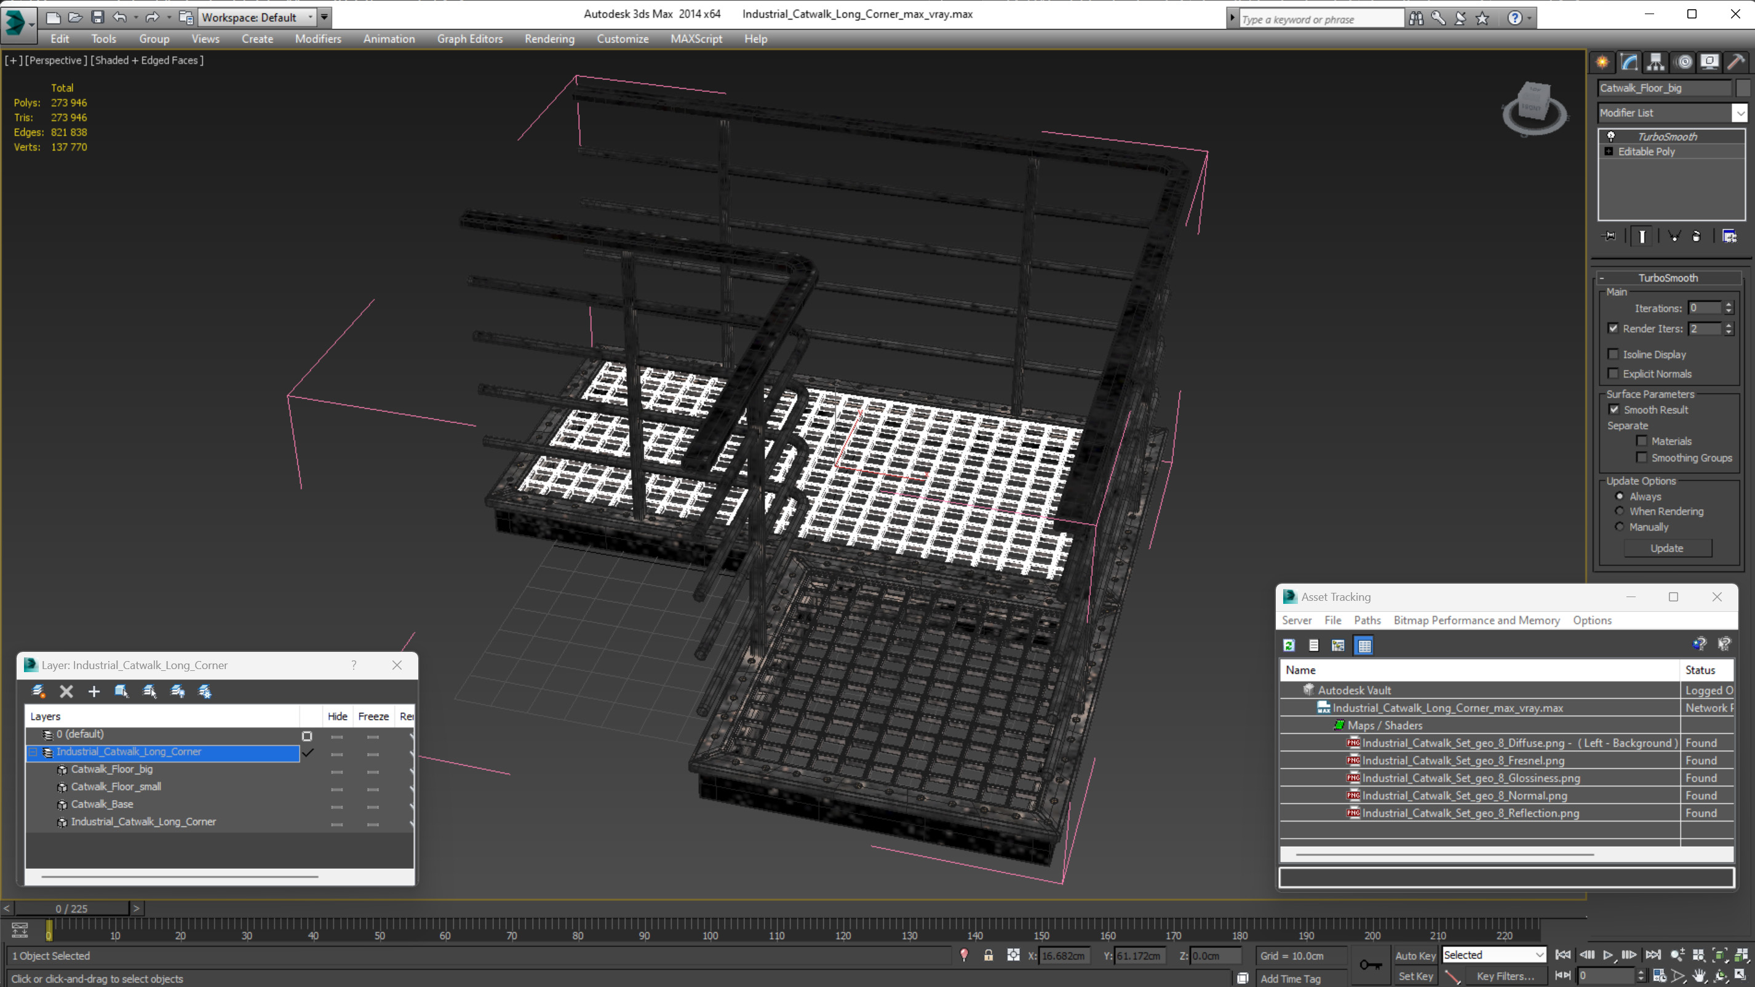This screenshot has height=987, width=1755.
Task: Click Undo arrow icon
Action: pyautogui.click(x=120, y=18)
